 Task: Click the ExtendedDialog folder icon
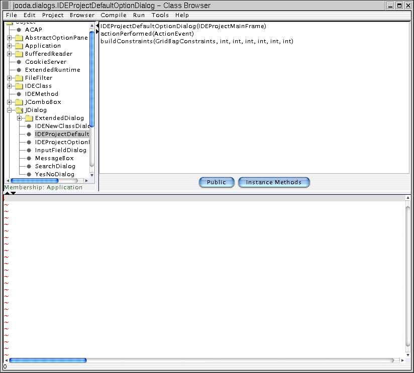point(29,118)
